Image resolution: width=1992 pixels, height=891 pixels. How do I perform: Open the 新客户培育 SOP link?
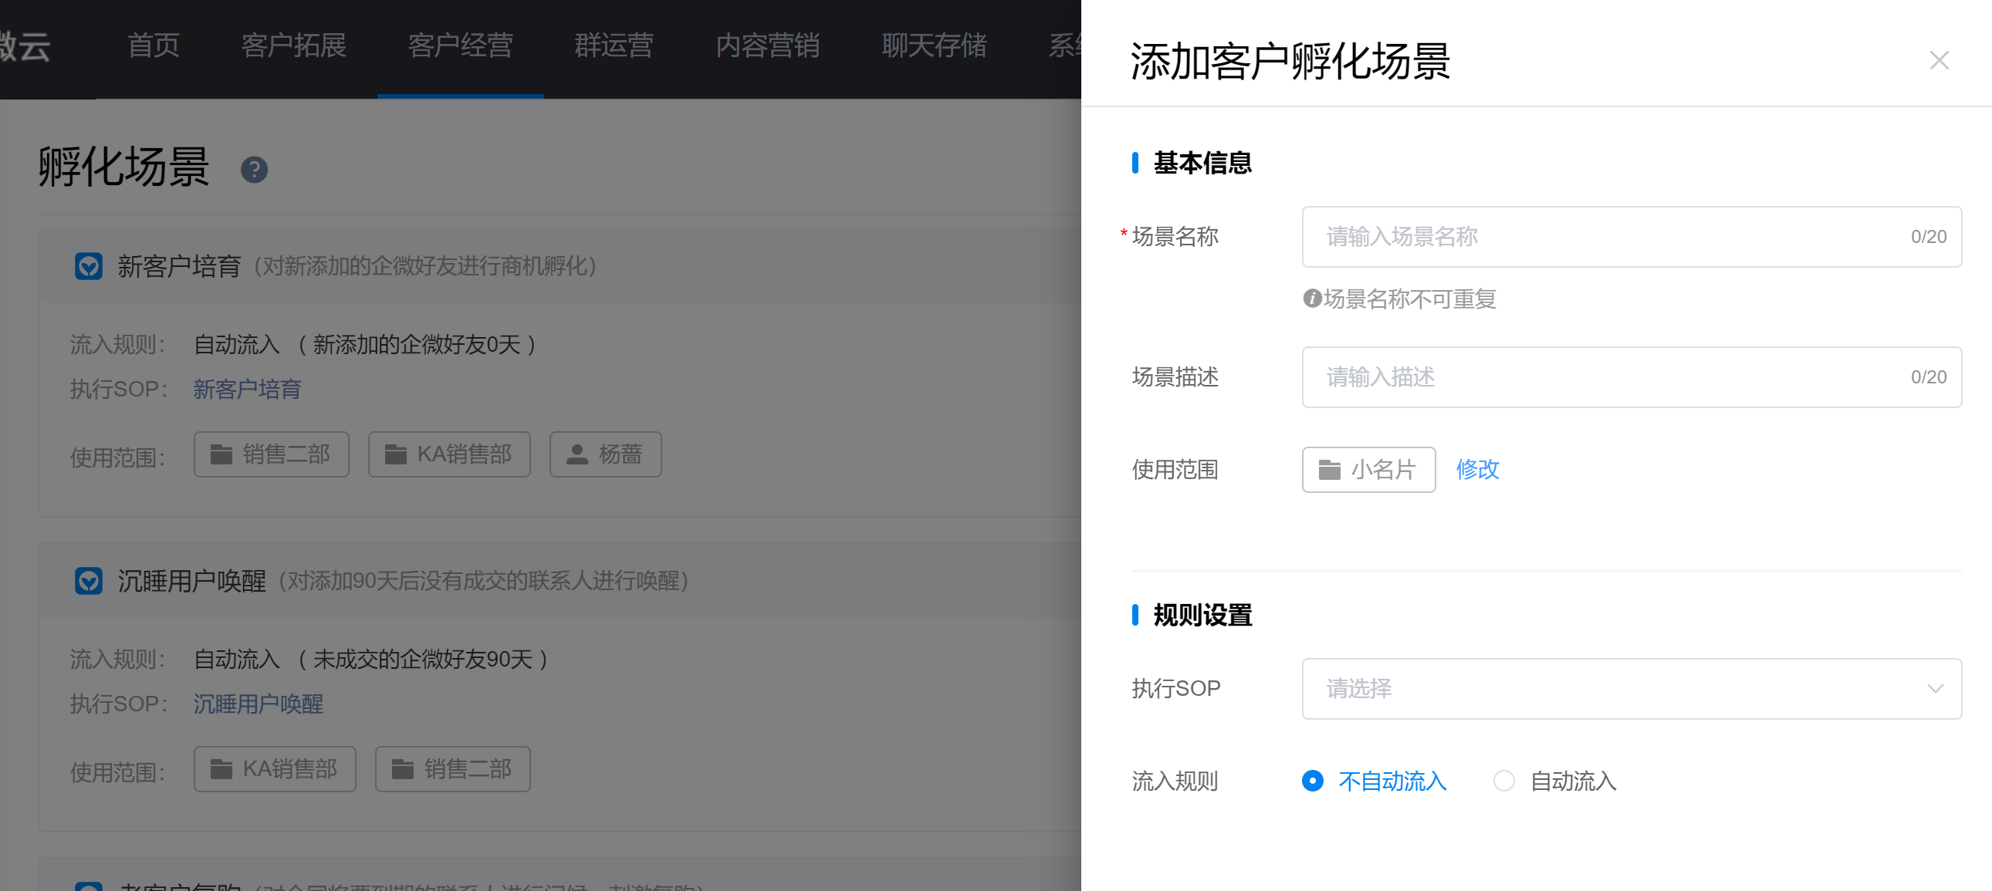point(247,390)
